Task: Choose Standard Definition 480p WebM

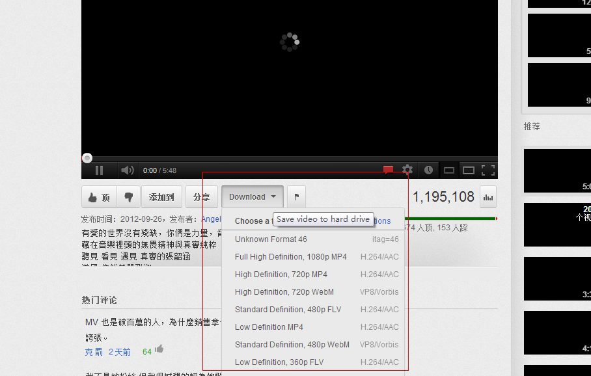Action: click(x=313, y=344)
